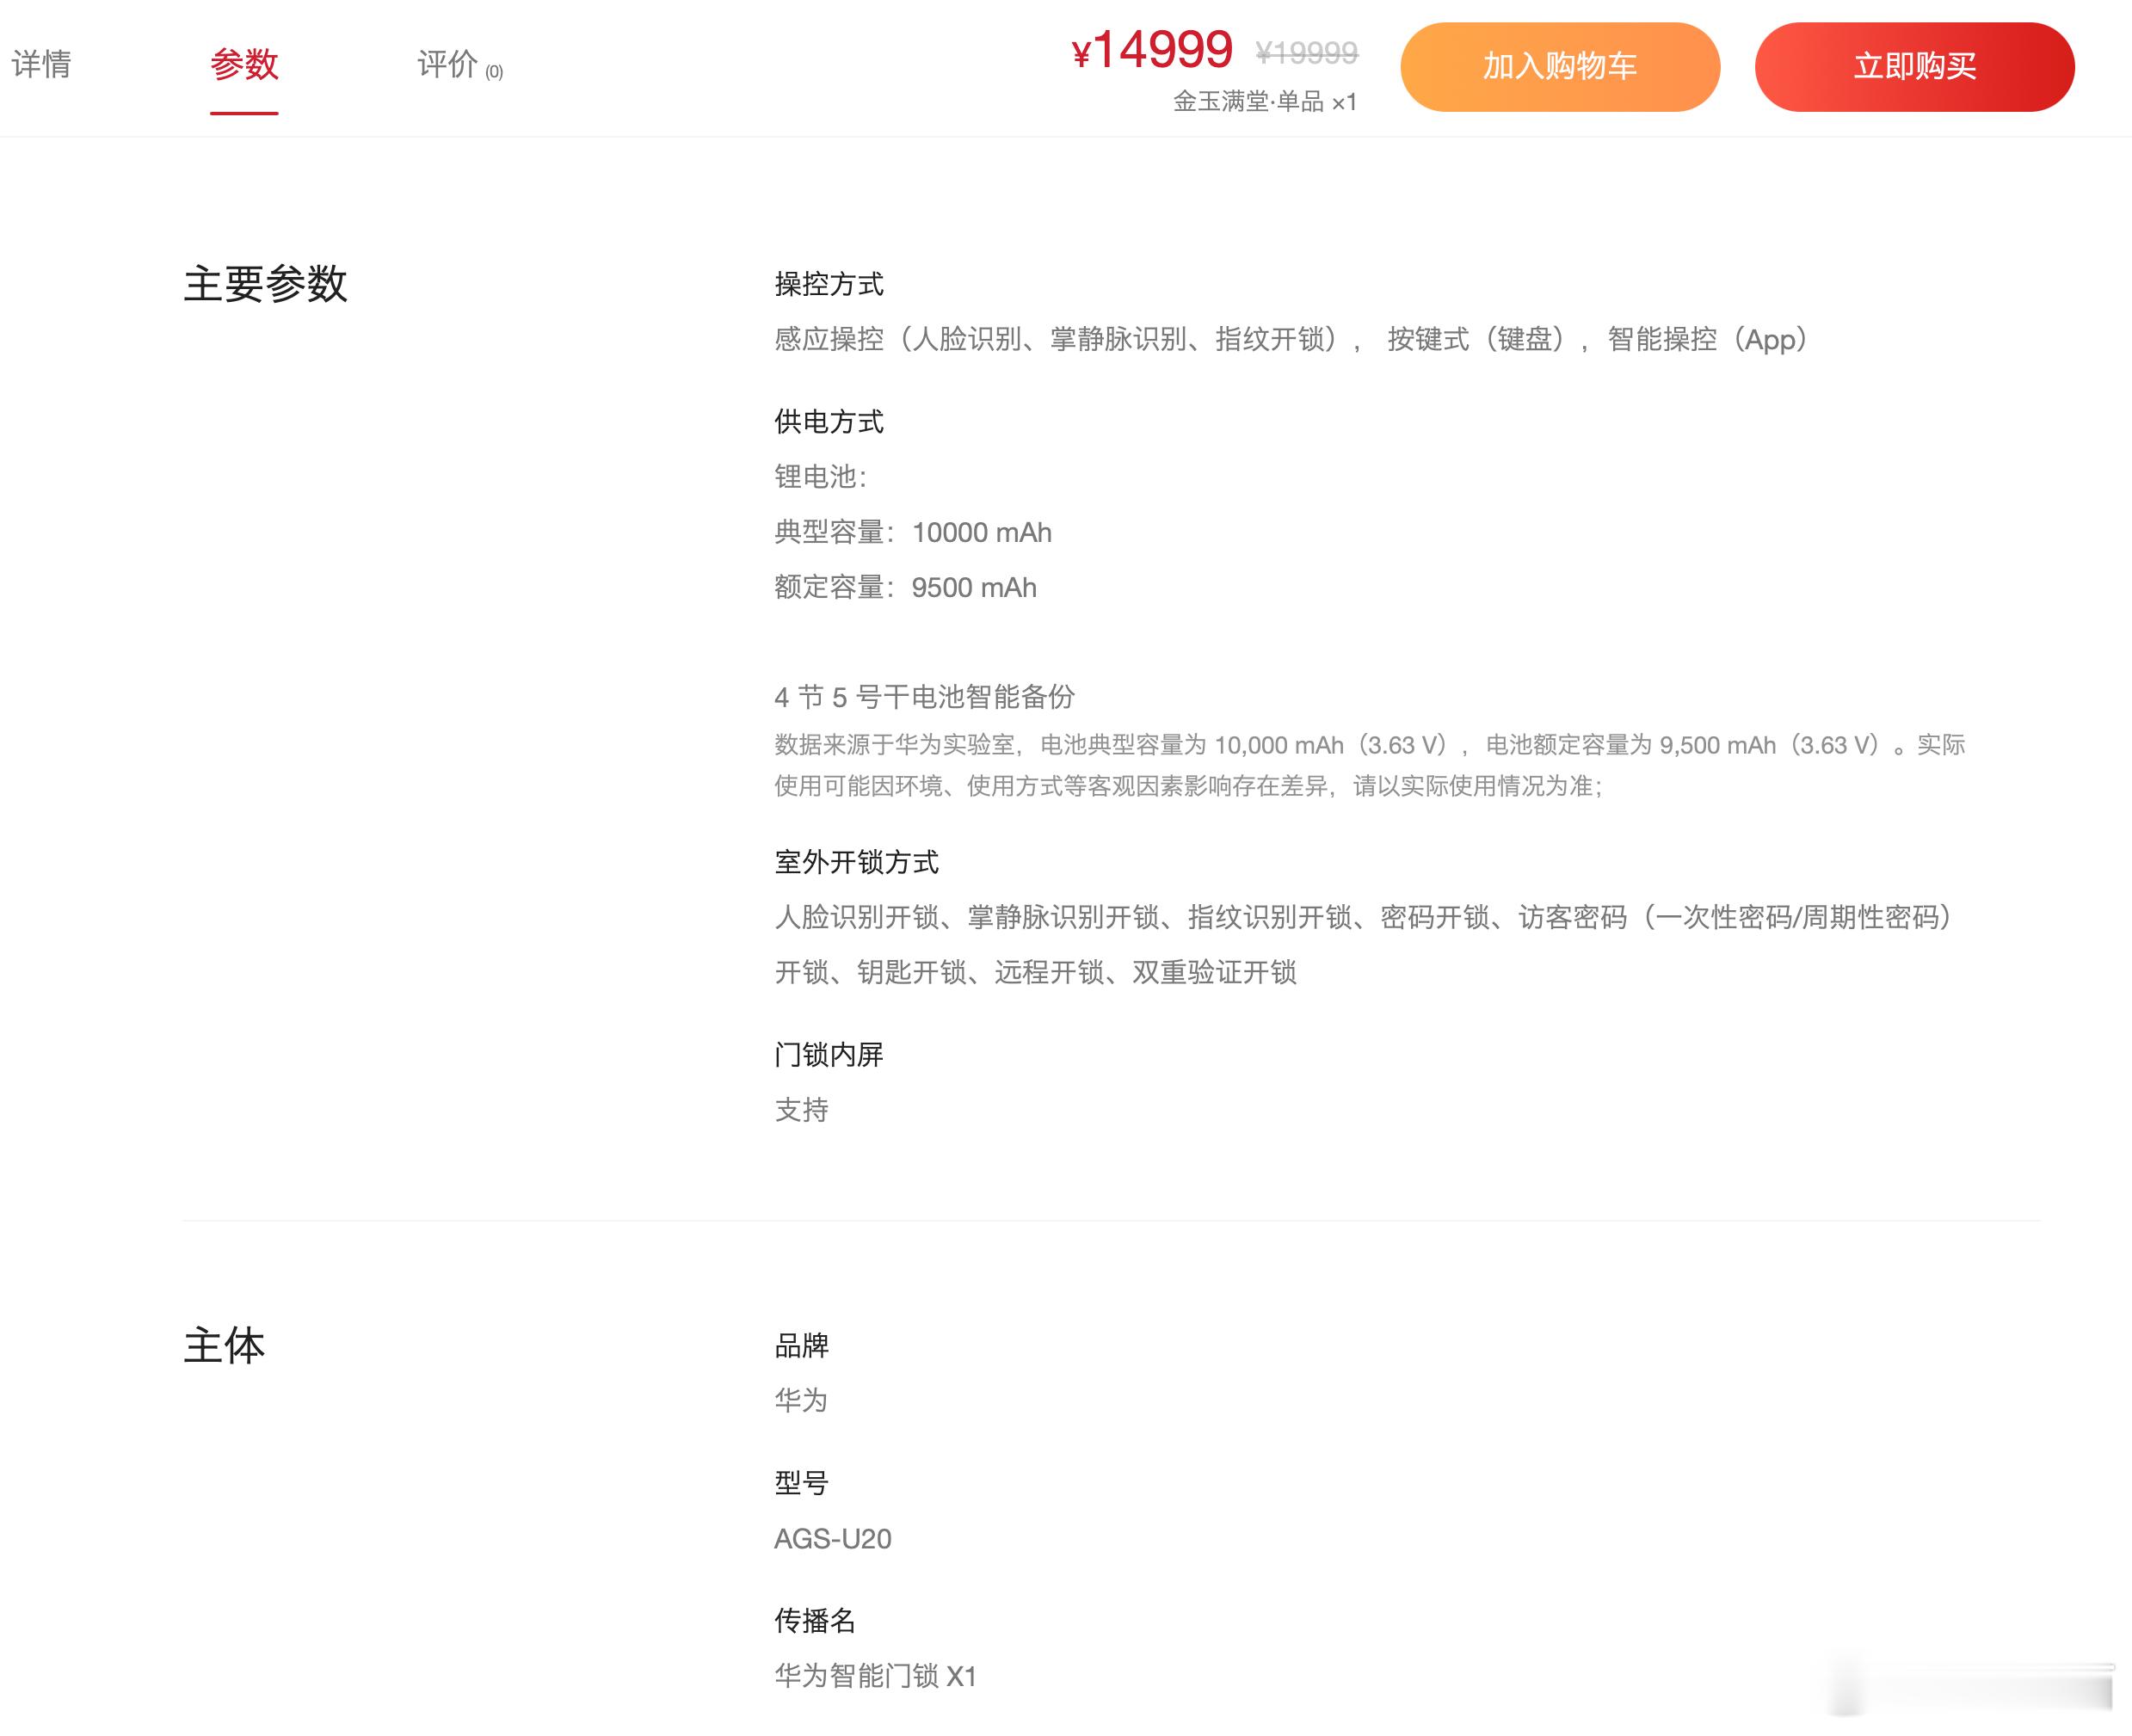Screen dimensions: 2132x1736
Task: Click the 华为 brand value
Action: [x=801, y=1400]
